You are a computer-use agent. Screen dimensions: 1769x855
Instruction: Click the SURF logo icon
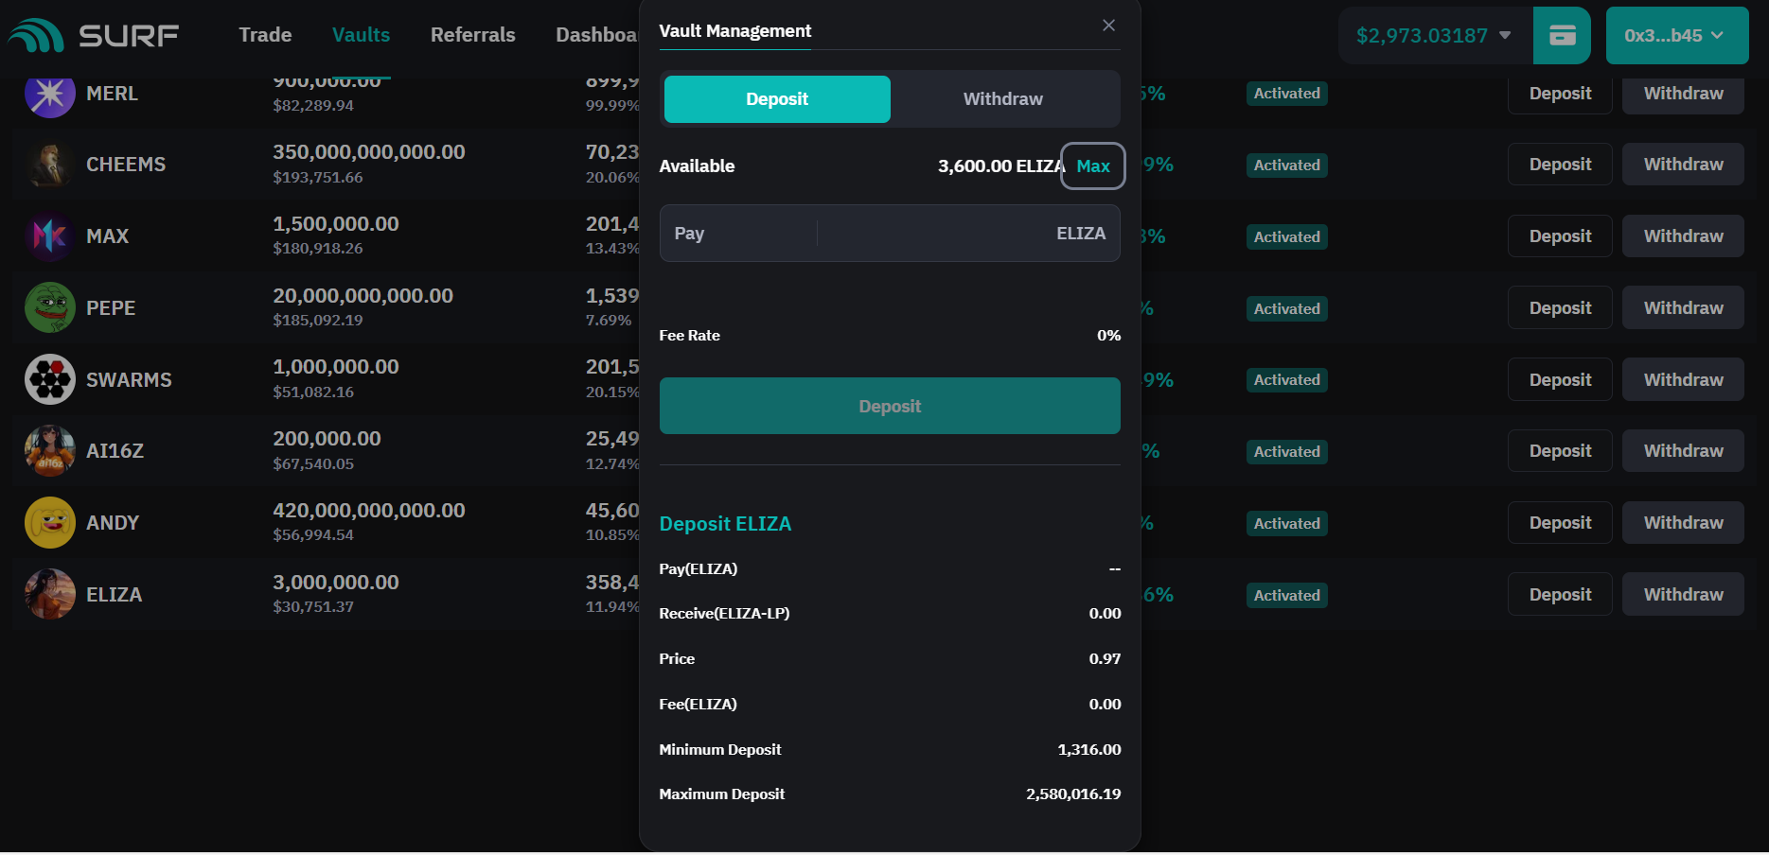point(36,36)
